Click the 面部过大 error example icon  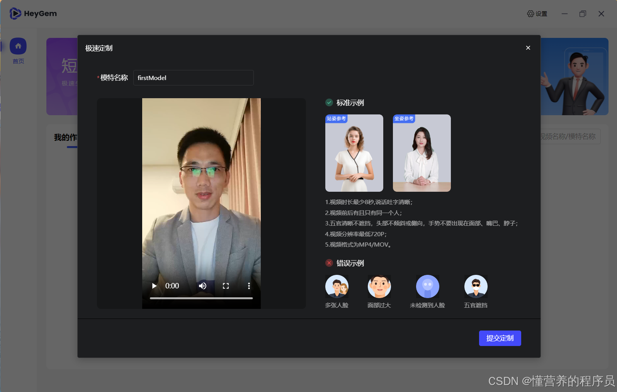379,286
